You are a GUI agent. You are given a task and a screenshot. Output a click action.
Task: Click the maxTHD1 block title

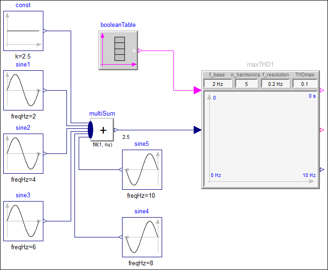260,64
